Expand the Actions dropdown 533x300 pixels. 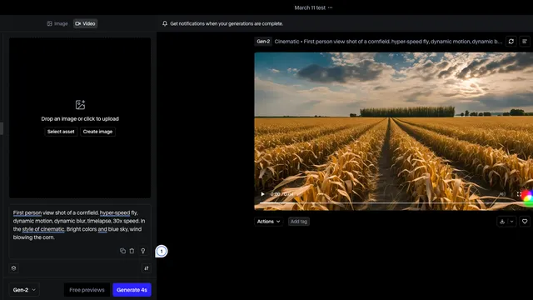[268, 222]
